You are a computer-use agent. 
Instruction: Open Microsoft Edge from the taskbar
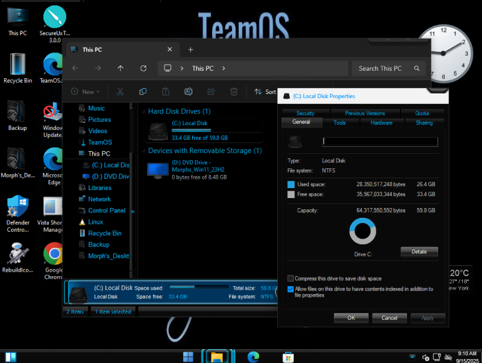253,357
